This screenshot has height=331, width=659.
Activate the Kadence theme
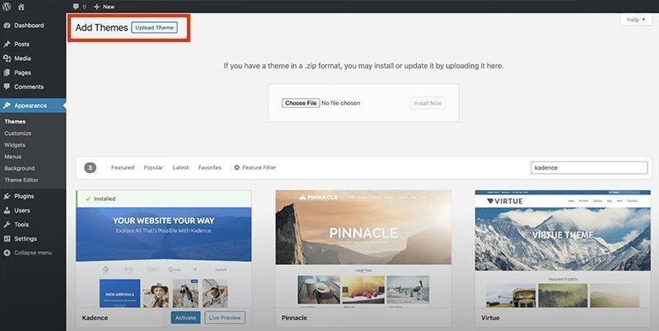coord(186,318)
